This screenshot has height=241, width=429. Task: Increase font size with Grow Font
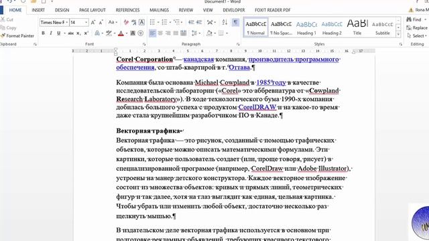(x=93, y=22)
